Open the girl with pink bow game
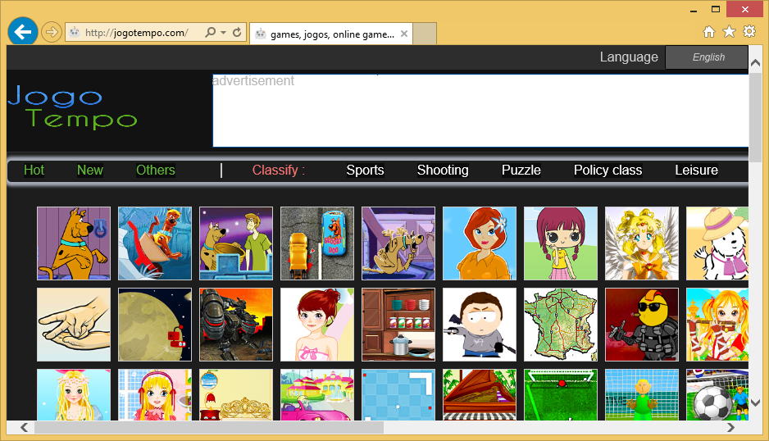The image size is (769, 441). [317, 325]
